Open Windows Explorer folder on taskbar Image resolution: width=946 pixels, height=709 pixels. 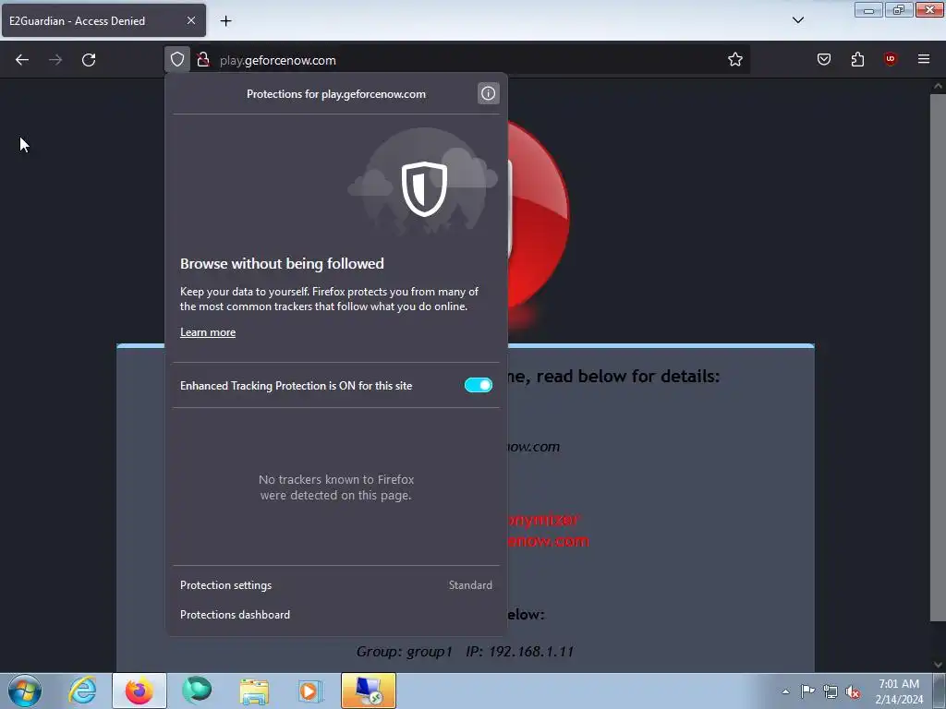pyautogui.click(x=254, y=691)
